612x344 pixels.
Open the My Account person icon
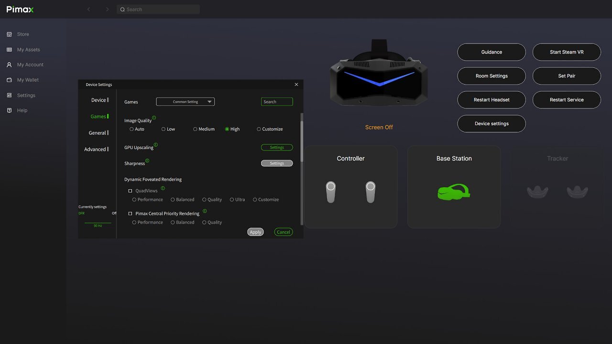click(9, 64)
